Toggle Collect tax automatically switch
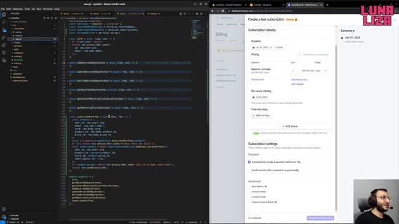This screenshot has width=399, height=224. point(300,55)
